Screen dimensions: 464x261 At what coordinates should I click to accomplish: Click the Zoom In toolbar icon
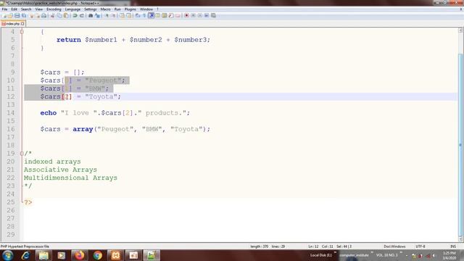click(x=107, y=15)
